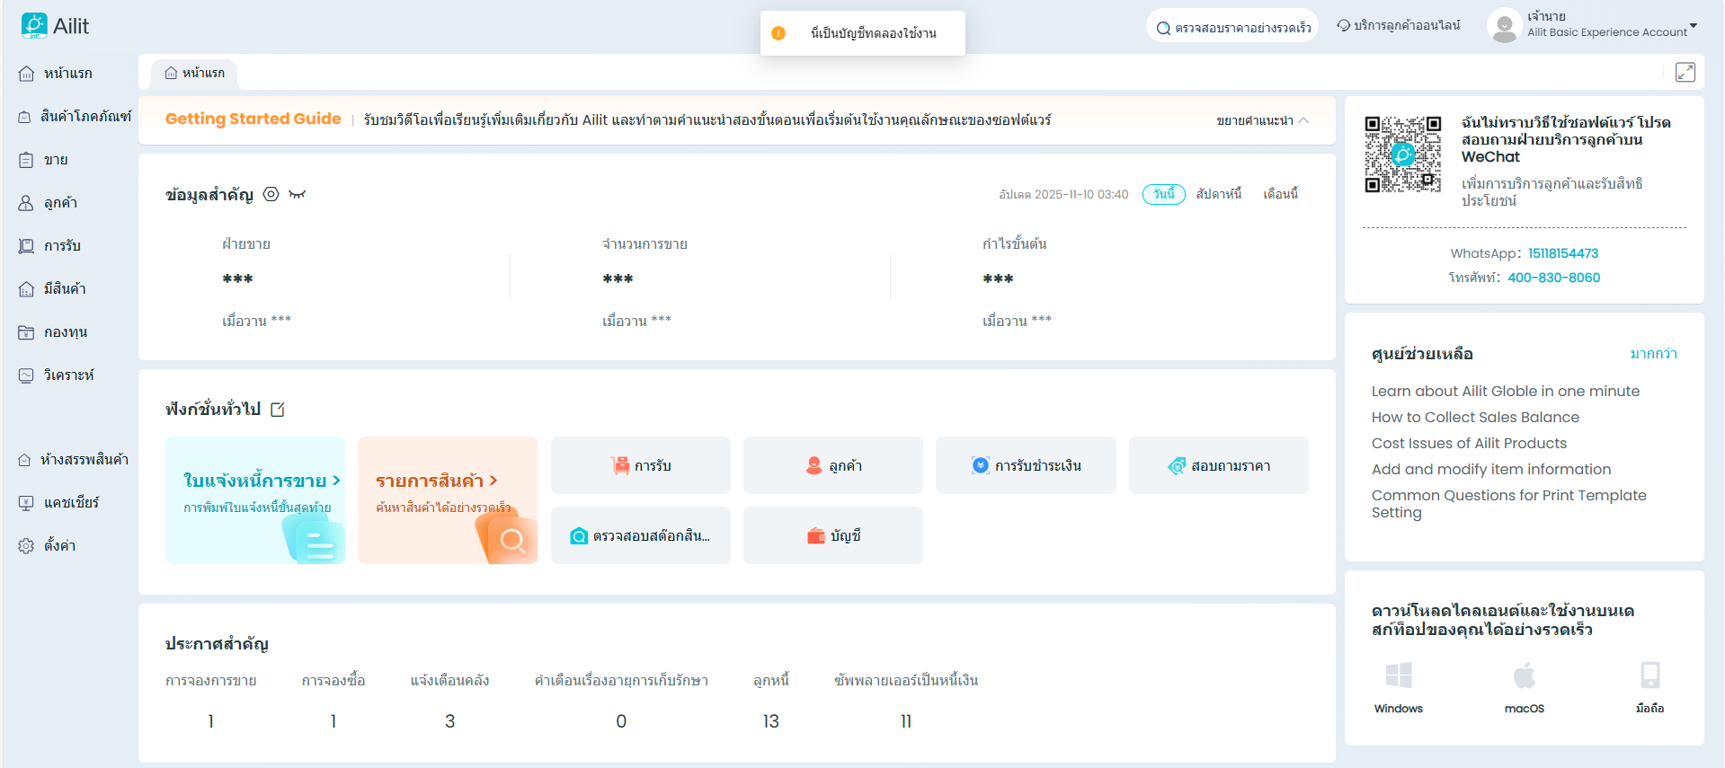Click the macOS download icon
The height and width of the screenshot is (768, 1725).
(x=1524, y=675)
